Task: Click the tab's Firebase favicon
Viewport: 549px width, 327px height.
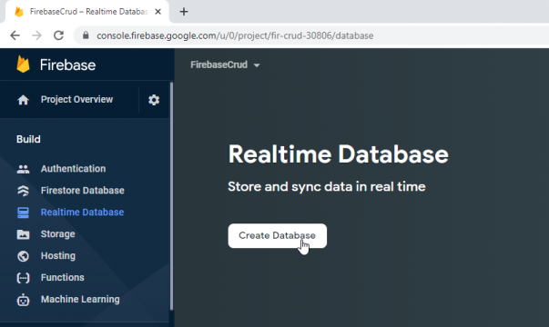Action: [x=19, y=12]
